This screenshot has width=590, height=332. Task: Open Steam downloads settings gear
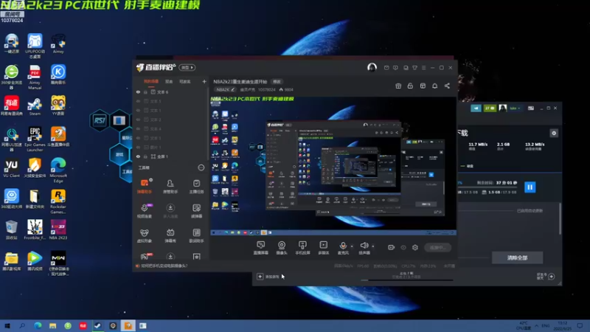point(554,133)
